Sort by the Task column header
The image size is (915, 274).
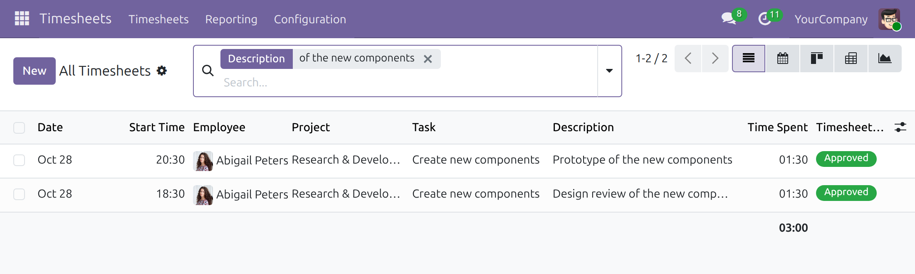(424, 127)
